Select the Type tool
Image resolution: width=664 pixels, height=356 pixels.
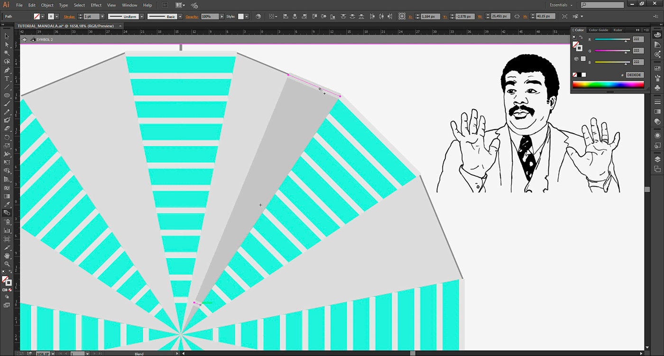(x=7, y=79)
